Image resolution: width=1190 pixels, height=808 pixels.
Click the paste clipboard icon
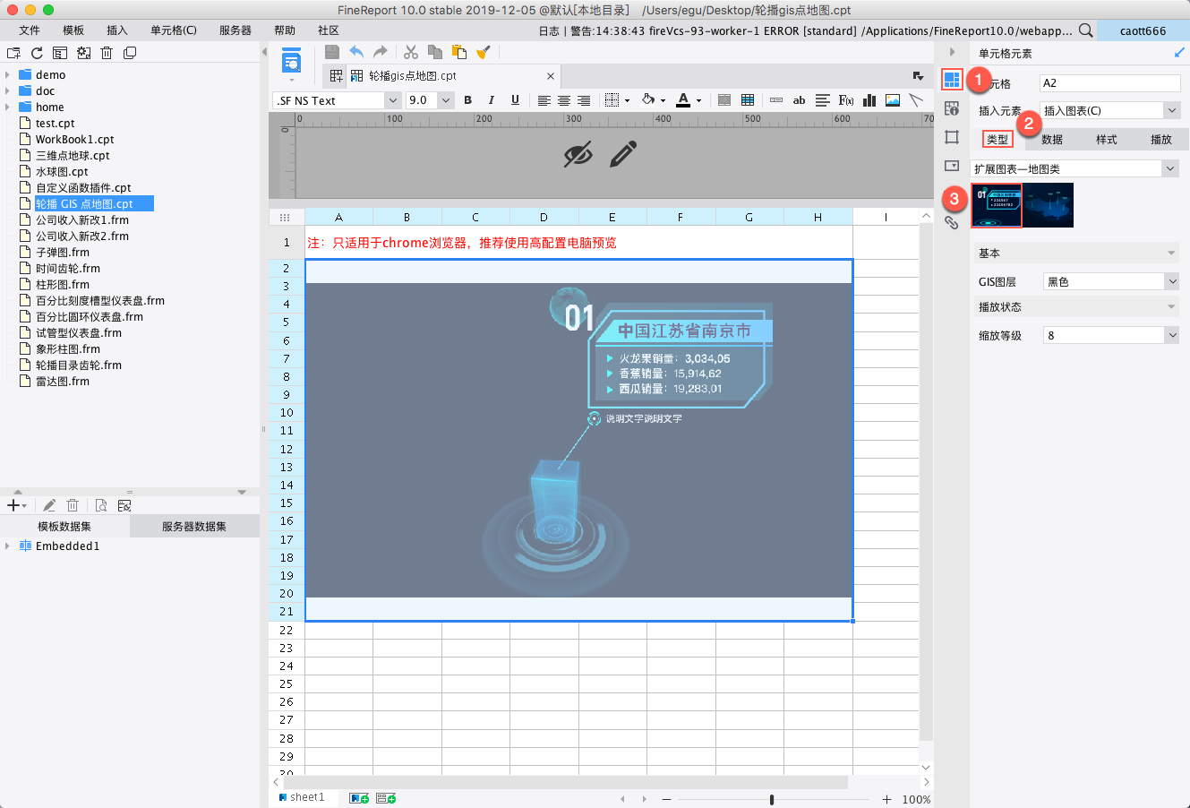point(458,52)
